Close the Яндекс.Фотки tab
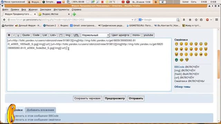 click(x=69, y=14)
